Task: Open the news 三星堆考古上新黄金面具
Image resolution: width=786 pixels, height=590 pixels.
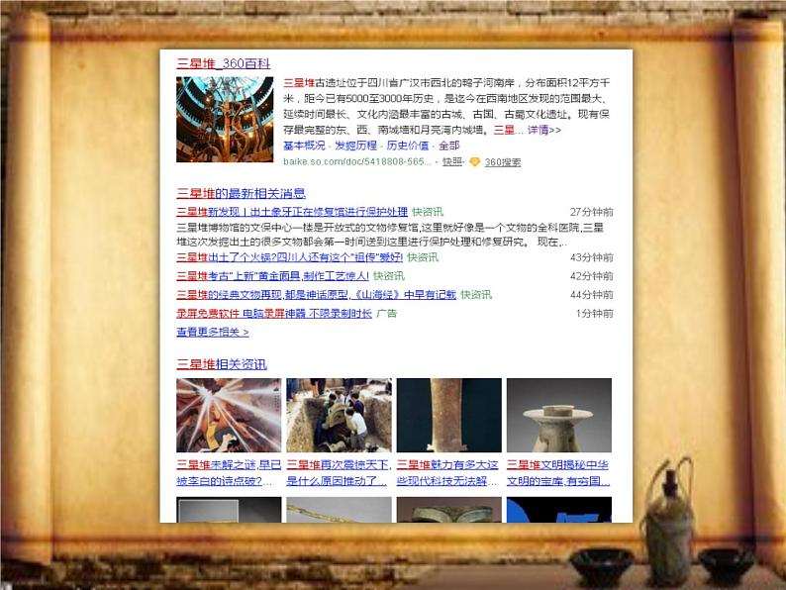Action: tap(272, 276)
